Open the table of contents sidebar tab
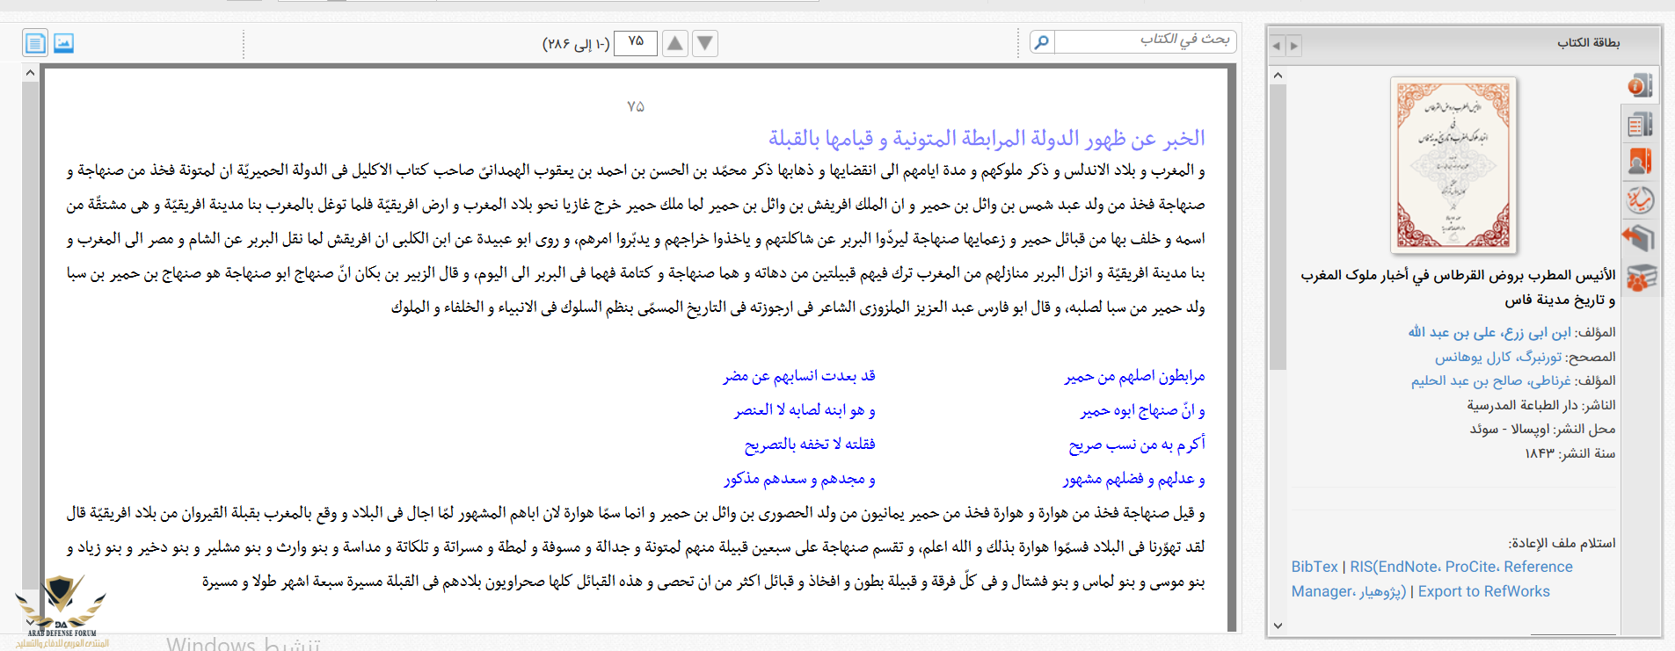Viewport: 1675px width, 651px height. click(1640, 125)
